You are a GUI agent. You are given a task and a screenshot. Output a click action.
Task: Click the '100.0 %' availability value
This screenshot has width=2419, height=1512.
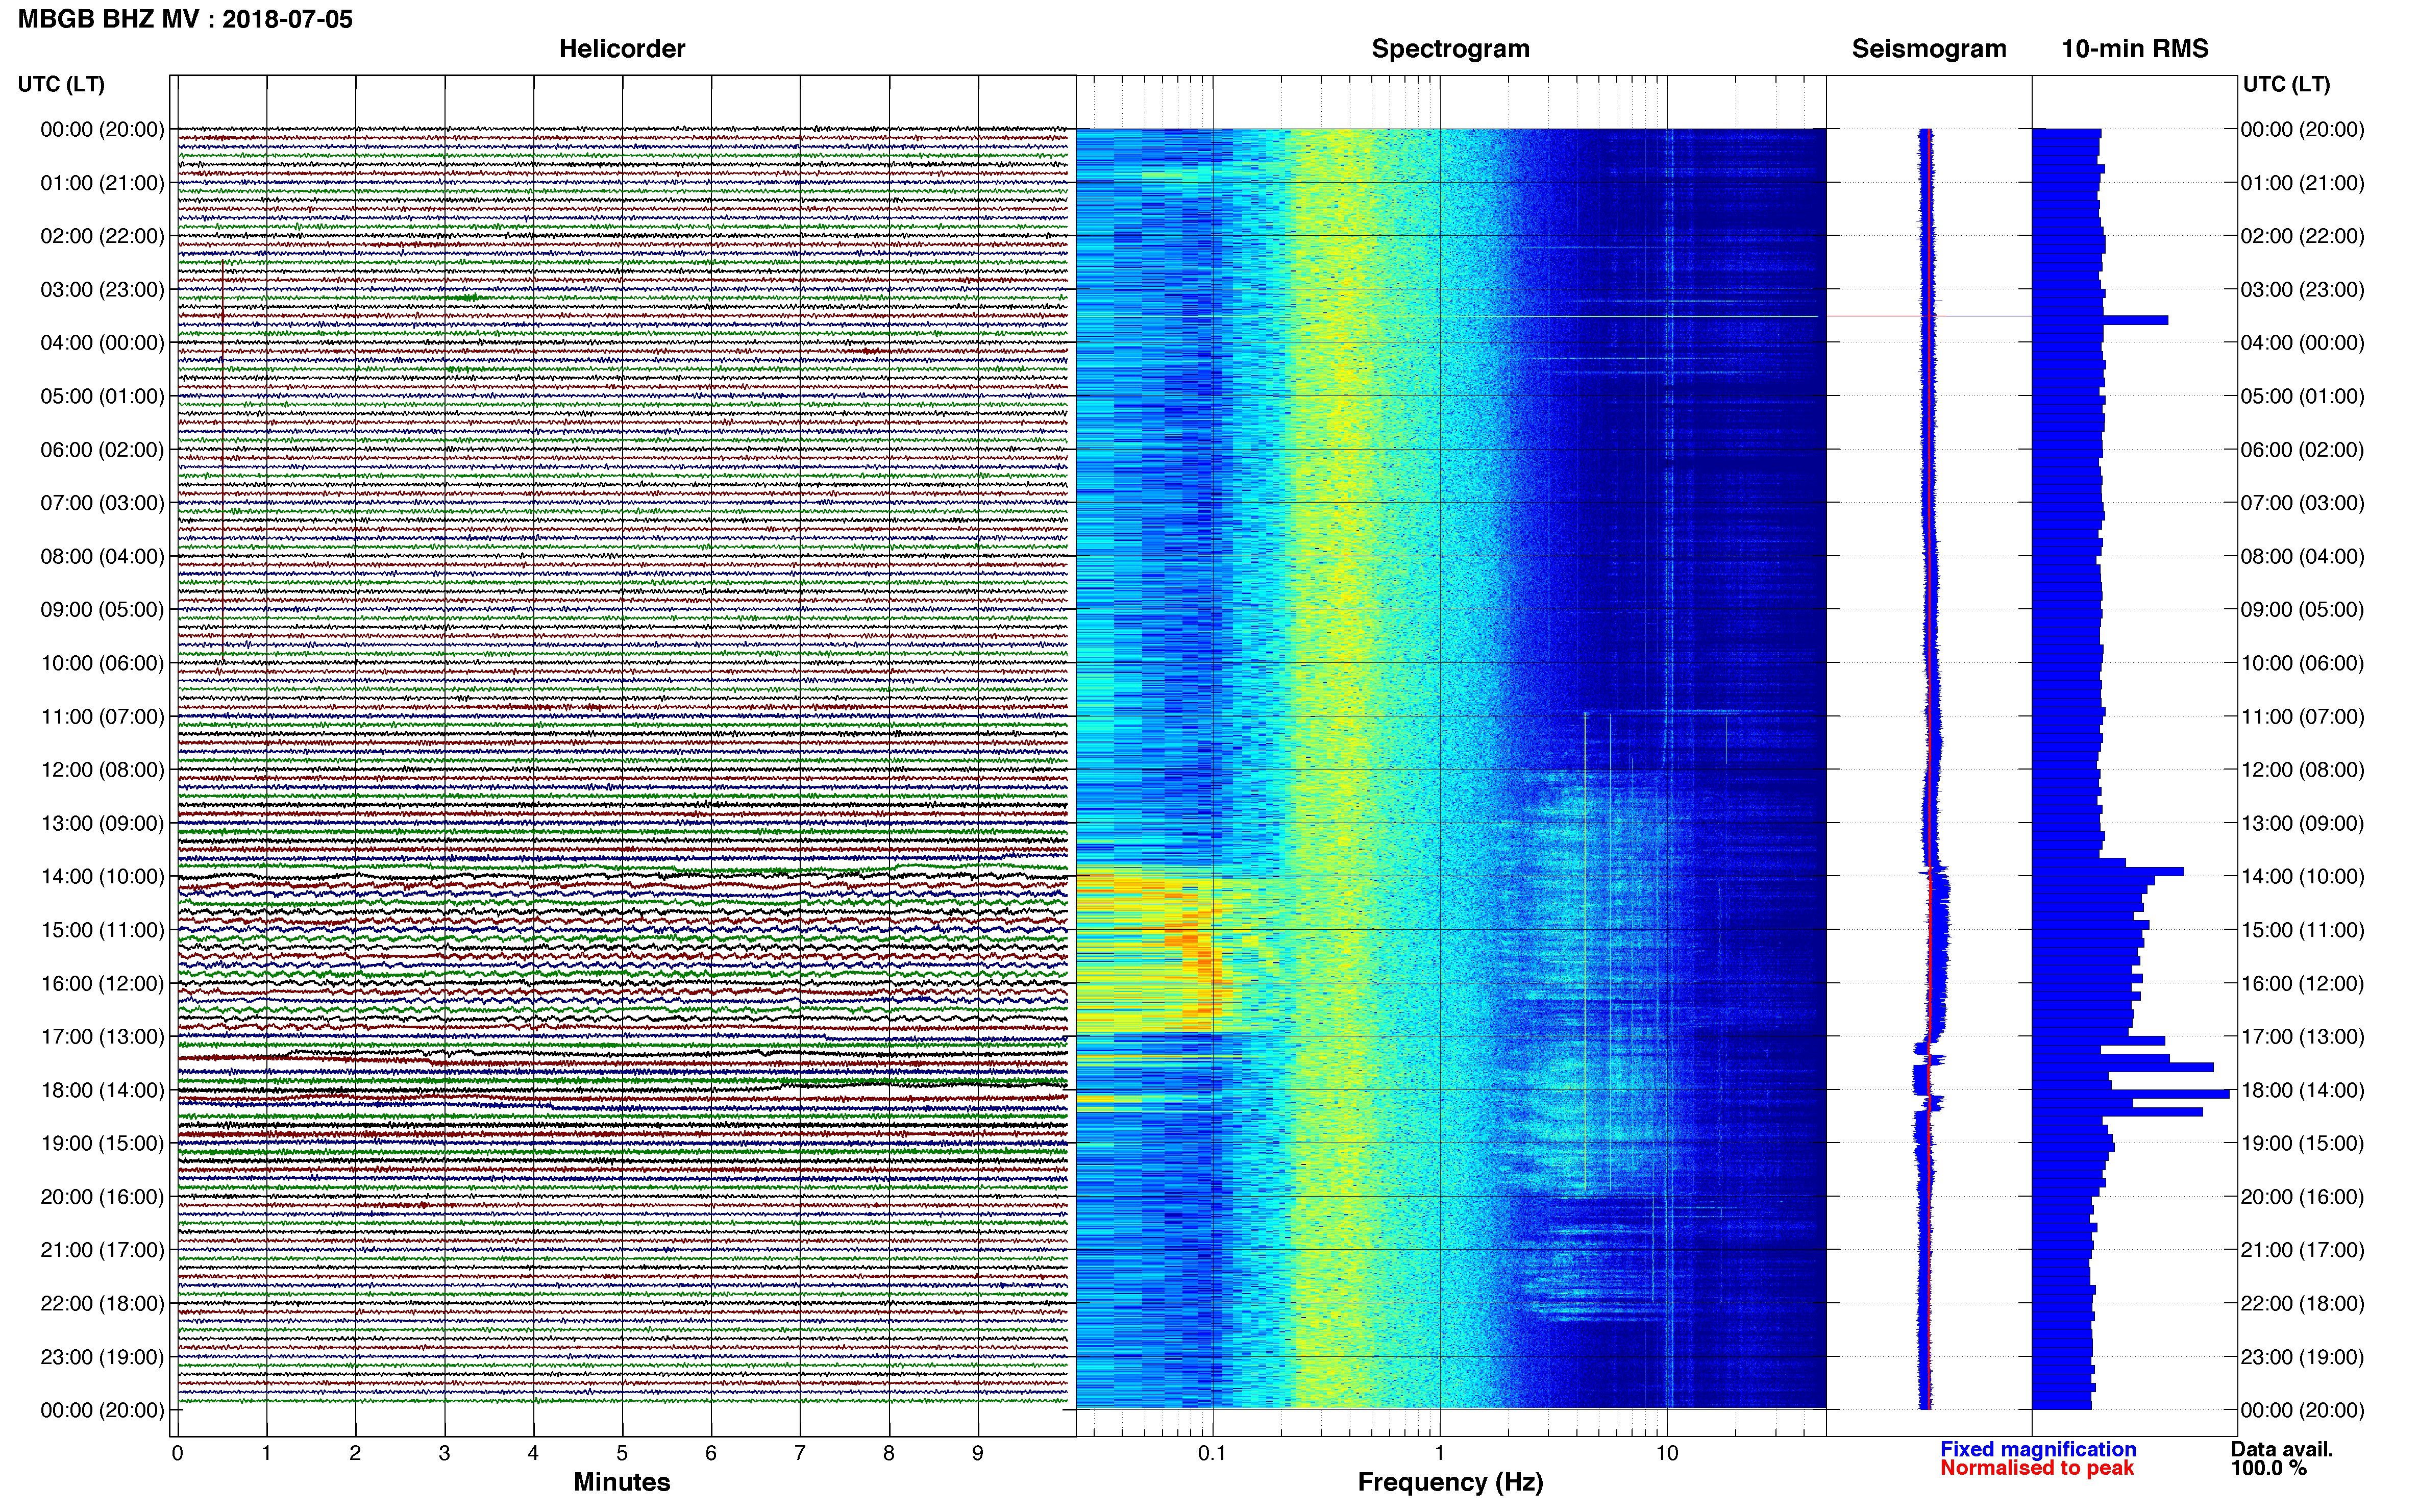pos(2268,1468)
